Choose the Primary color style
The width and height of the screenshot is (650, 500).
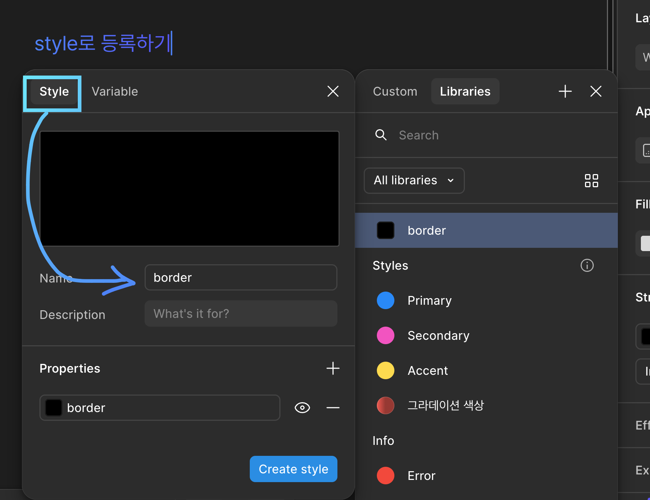tap(486, 300)
